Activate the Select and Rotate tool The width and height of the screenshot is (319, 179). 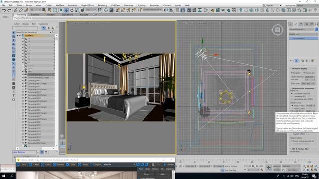pyautogui.click(x=72, y=10)
